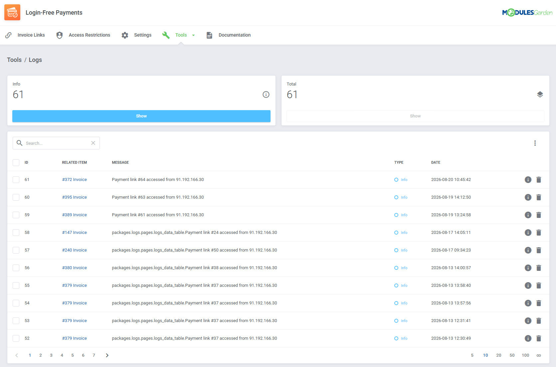
Task: Open info for log entry 53
Action: (x=528, y=321)
